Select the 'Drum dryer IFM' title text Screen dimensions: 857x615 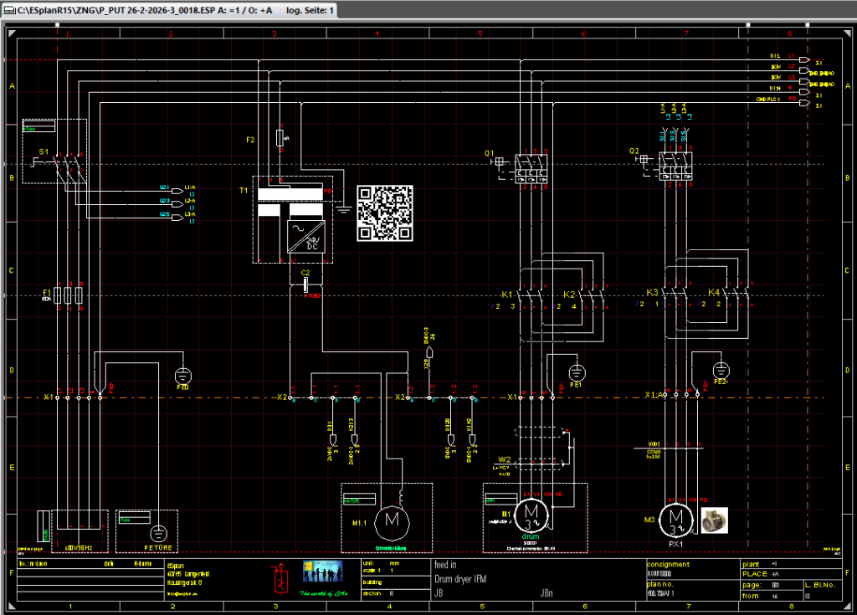point(459,578)
